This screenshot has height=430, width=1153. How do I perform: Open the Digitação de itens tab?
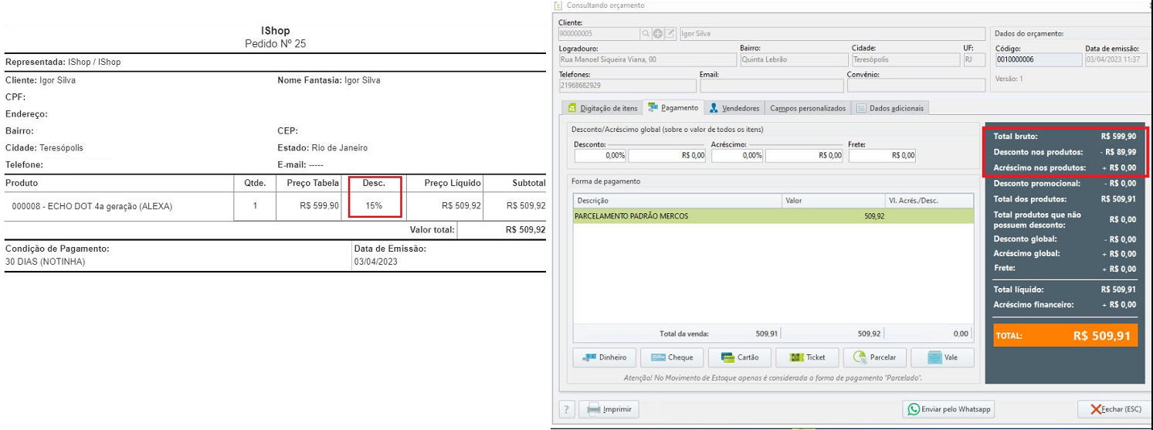click(x=602, y=108)
